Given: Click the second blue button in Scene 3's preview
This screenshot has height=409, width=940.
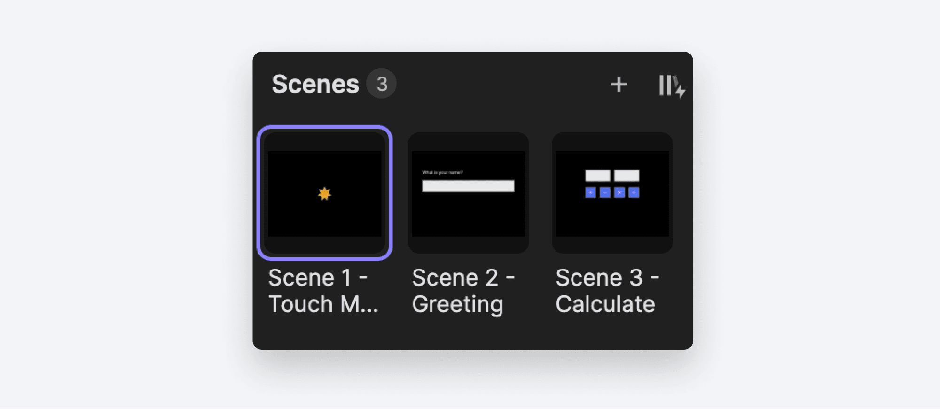Looking at the screenshot, I should pyautogui.click(x=605, y=193).
